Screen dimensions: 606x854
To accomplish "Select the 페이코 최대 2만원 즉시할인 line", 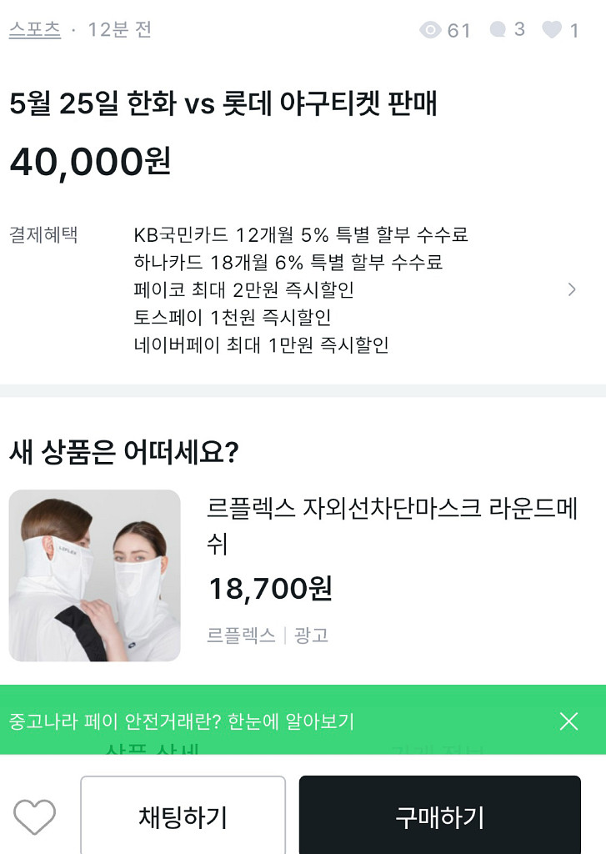I will (244, 290).
